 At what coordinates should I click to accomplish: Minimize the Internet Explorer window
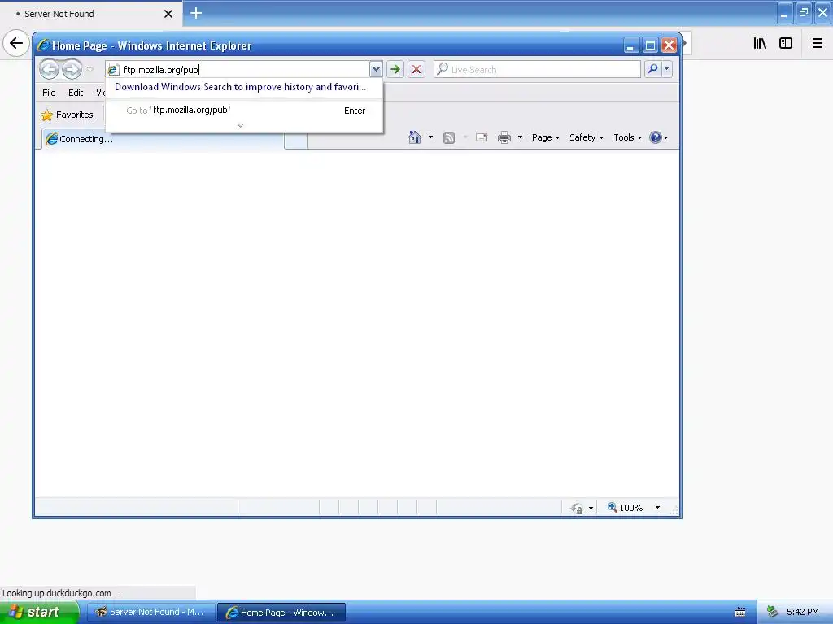pos(630,45)
